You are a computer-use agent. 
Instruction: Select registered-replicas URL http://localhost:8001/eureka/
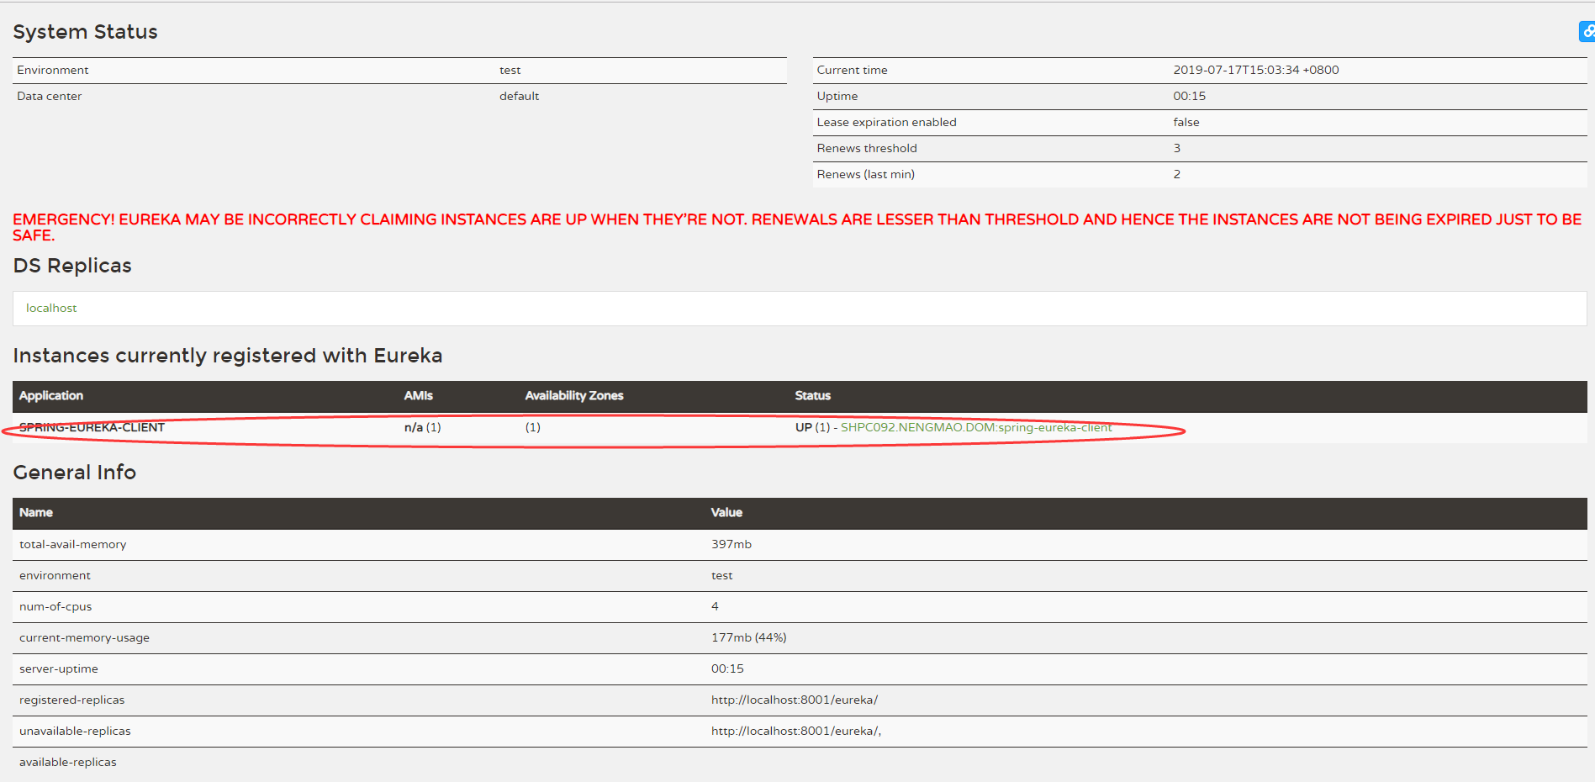794,700
